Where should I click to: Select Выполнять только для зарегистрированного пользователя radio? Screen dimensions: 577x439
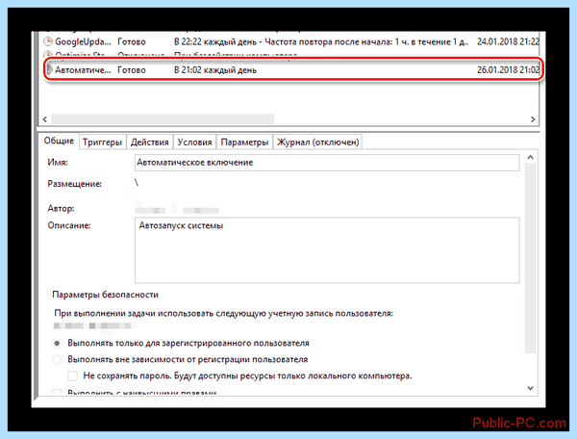[57, 344]
